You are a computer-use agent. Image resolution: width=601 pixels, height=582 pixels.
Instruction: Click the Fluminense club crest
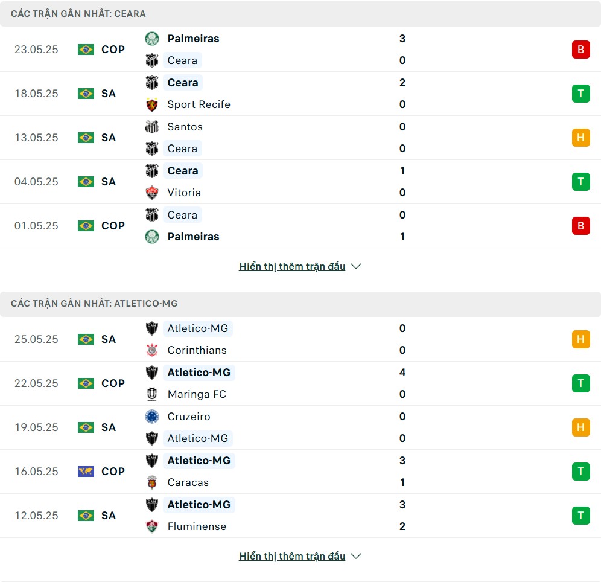[152, 526]
